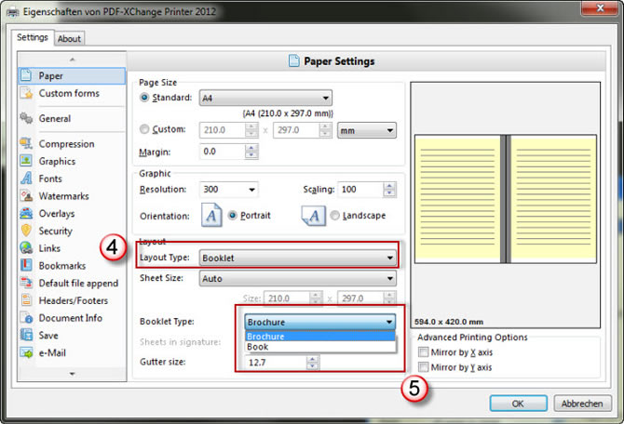Screen dimensions: 624x424
Task: Click the "Default file append" sidebar label
Action: (78, 284)
